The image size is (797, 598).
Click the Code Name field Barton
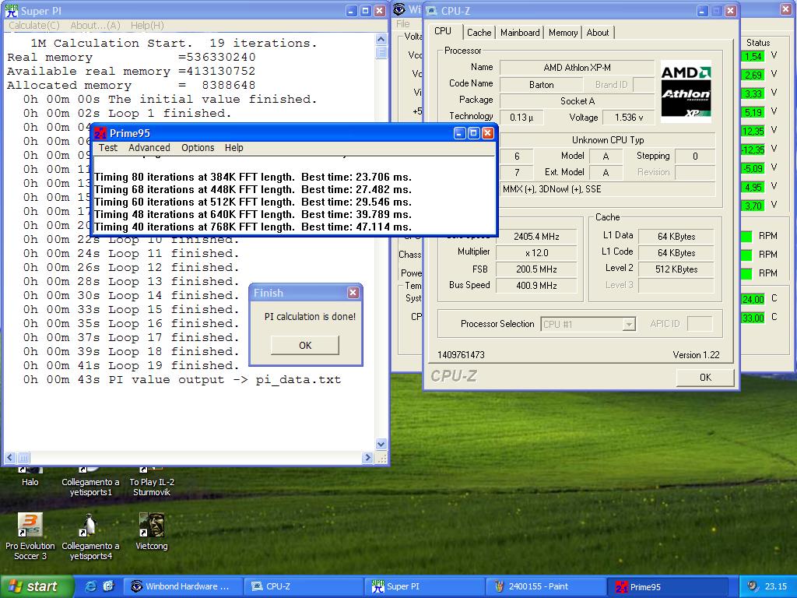[541, 84]
